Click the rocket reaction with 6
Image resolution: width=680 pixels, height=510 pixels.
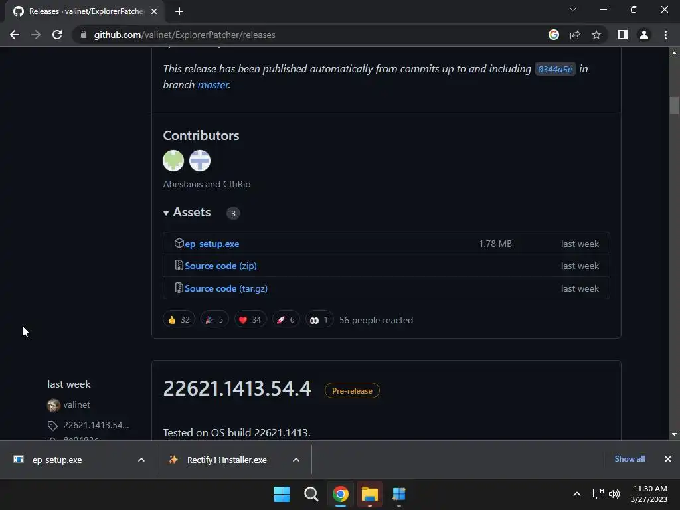pyautogui.click(x=286, y=320)
